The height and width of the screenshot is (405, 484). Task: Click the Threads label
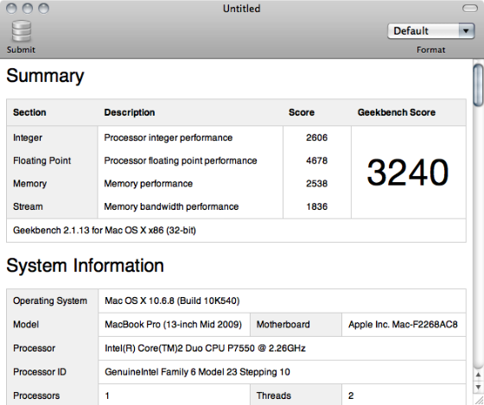(x=273, y=396)
